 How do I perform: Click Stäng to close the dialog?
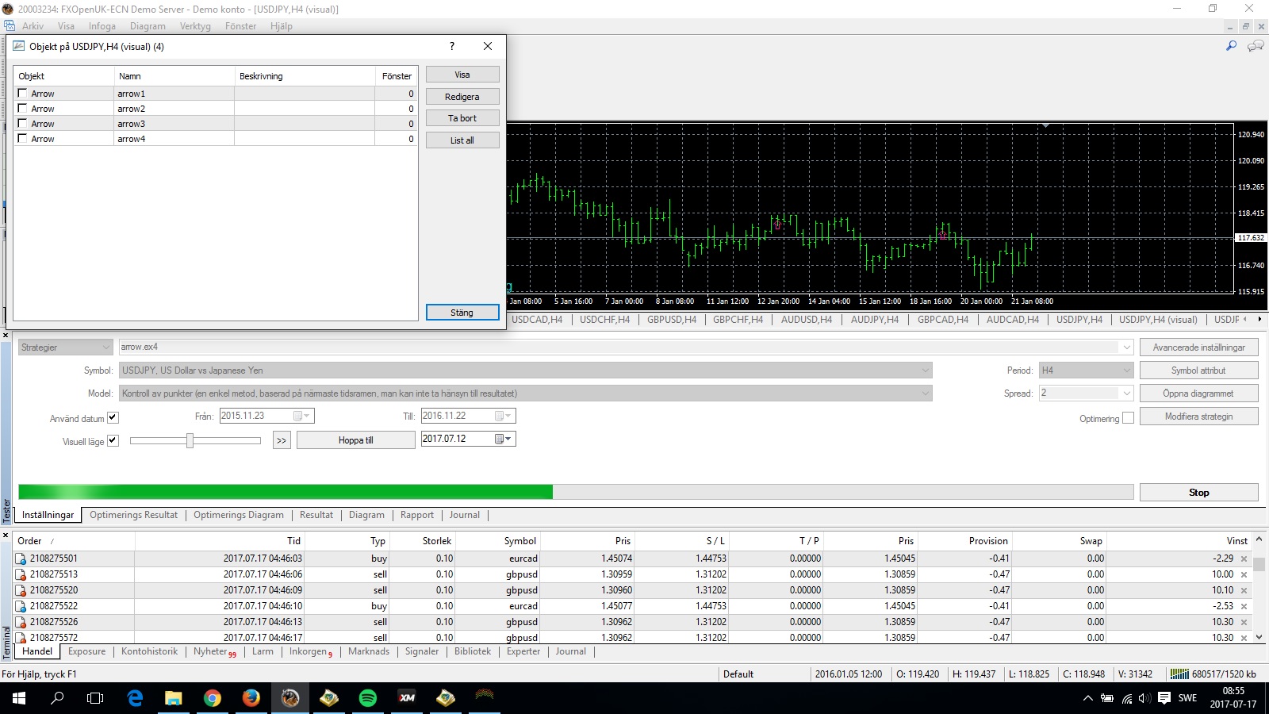tap(462, 313)
